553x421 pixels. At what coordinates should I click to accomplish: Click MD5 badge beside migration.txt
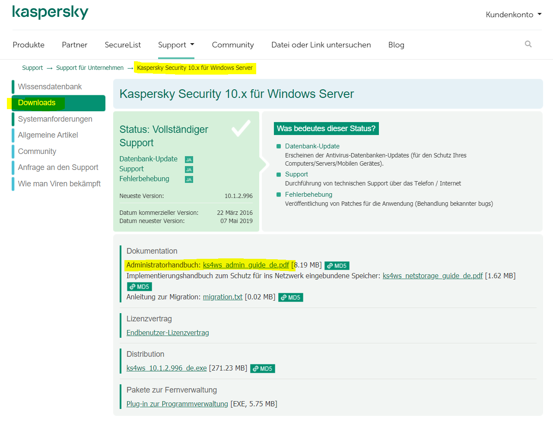[291, 297]
